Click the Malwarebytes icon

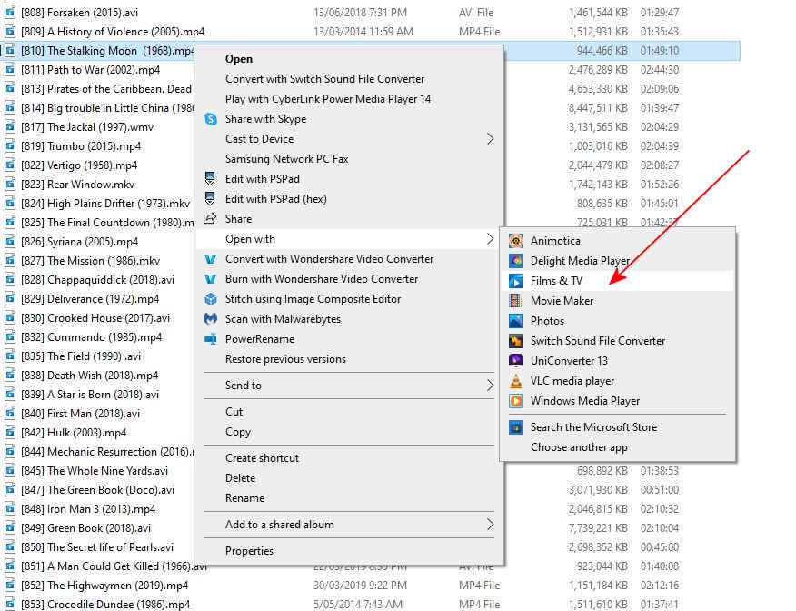(210, 319)
